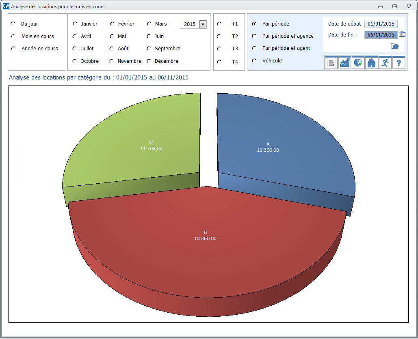
Task: Click the Date de fin input field
Action: [x=381, y=34]
